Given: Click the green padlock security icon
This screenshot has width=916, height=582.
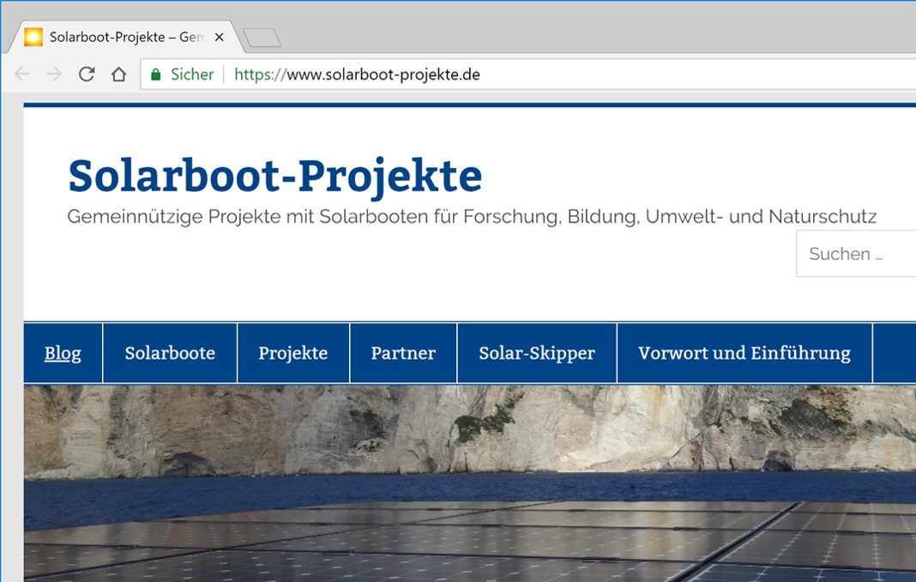Looking at the screenshot, I should tap(155, 75).
